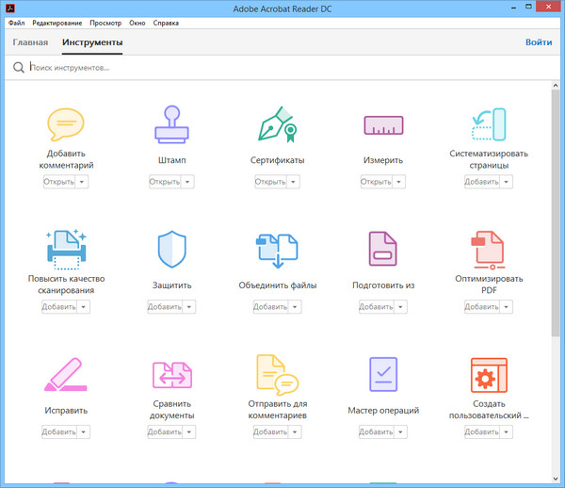Open the Создать пользовательский gear icon
The height and width of the screenshot is (488, 565).
coord(489,375)
